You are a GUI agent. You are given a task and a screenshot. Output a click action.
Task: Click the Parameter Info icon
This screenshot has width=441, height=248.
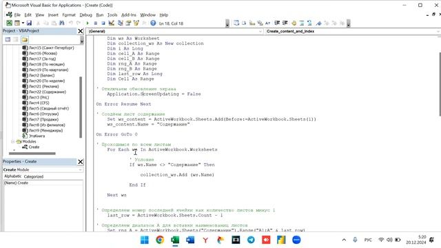click(x=260, y=23)
